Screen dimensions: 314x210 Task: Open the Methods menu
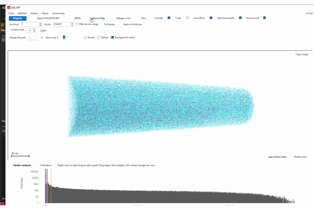click(x=22, y=13)
